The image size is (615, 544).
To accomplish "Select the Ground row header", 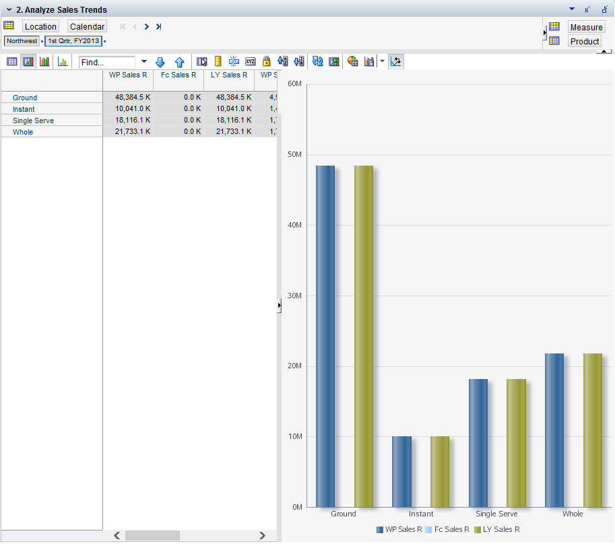I will tap(52, 98).
